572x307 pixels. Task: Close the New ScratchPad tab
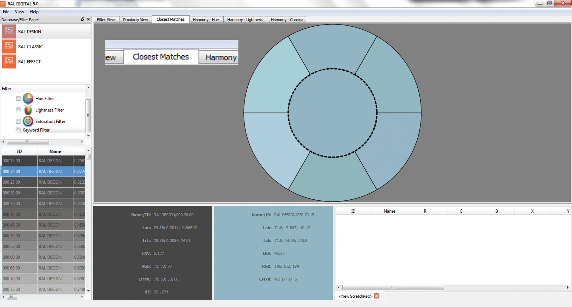(x=376, y=296)
